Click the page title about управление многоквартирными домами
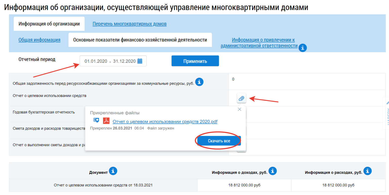Screen dimensions: 389x195 pyautogui.click(x=156, y=7)
